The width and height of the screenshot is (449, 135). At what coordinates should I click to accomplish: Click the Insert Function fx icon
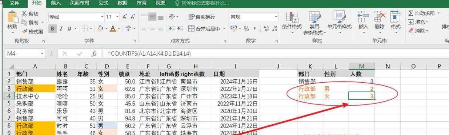tap(94, 54)
